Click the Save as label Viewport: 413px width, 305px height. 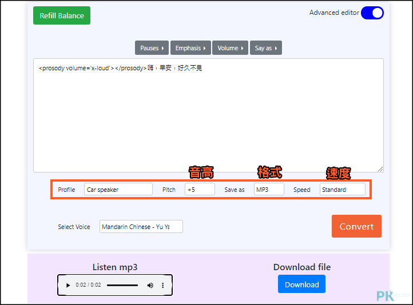click(235, 190)
